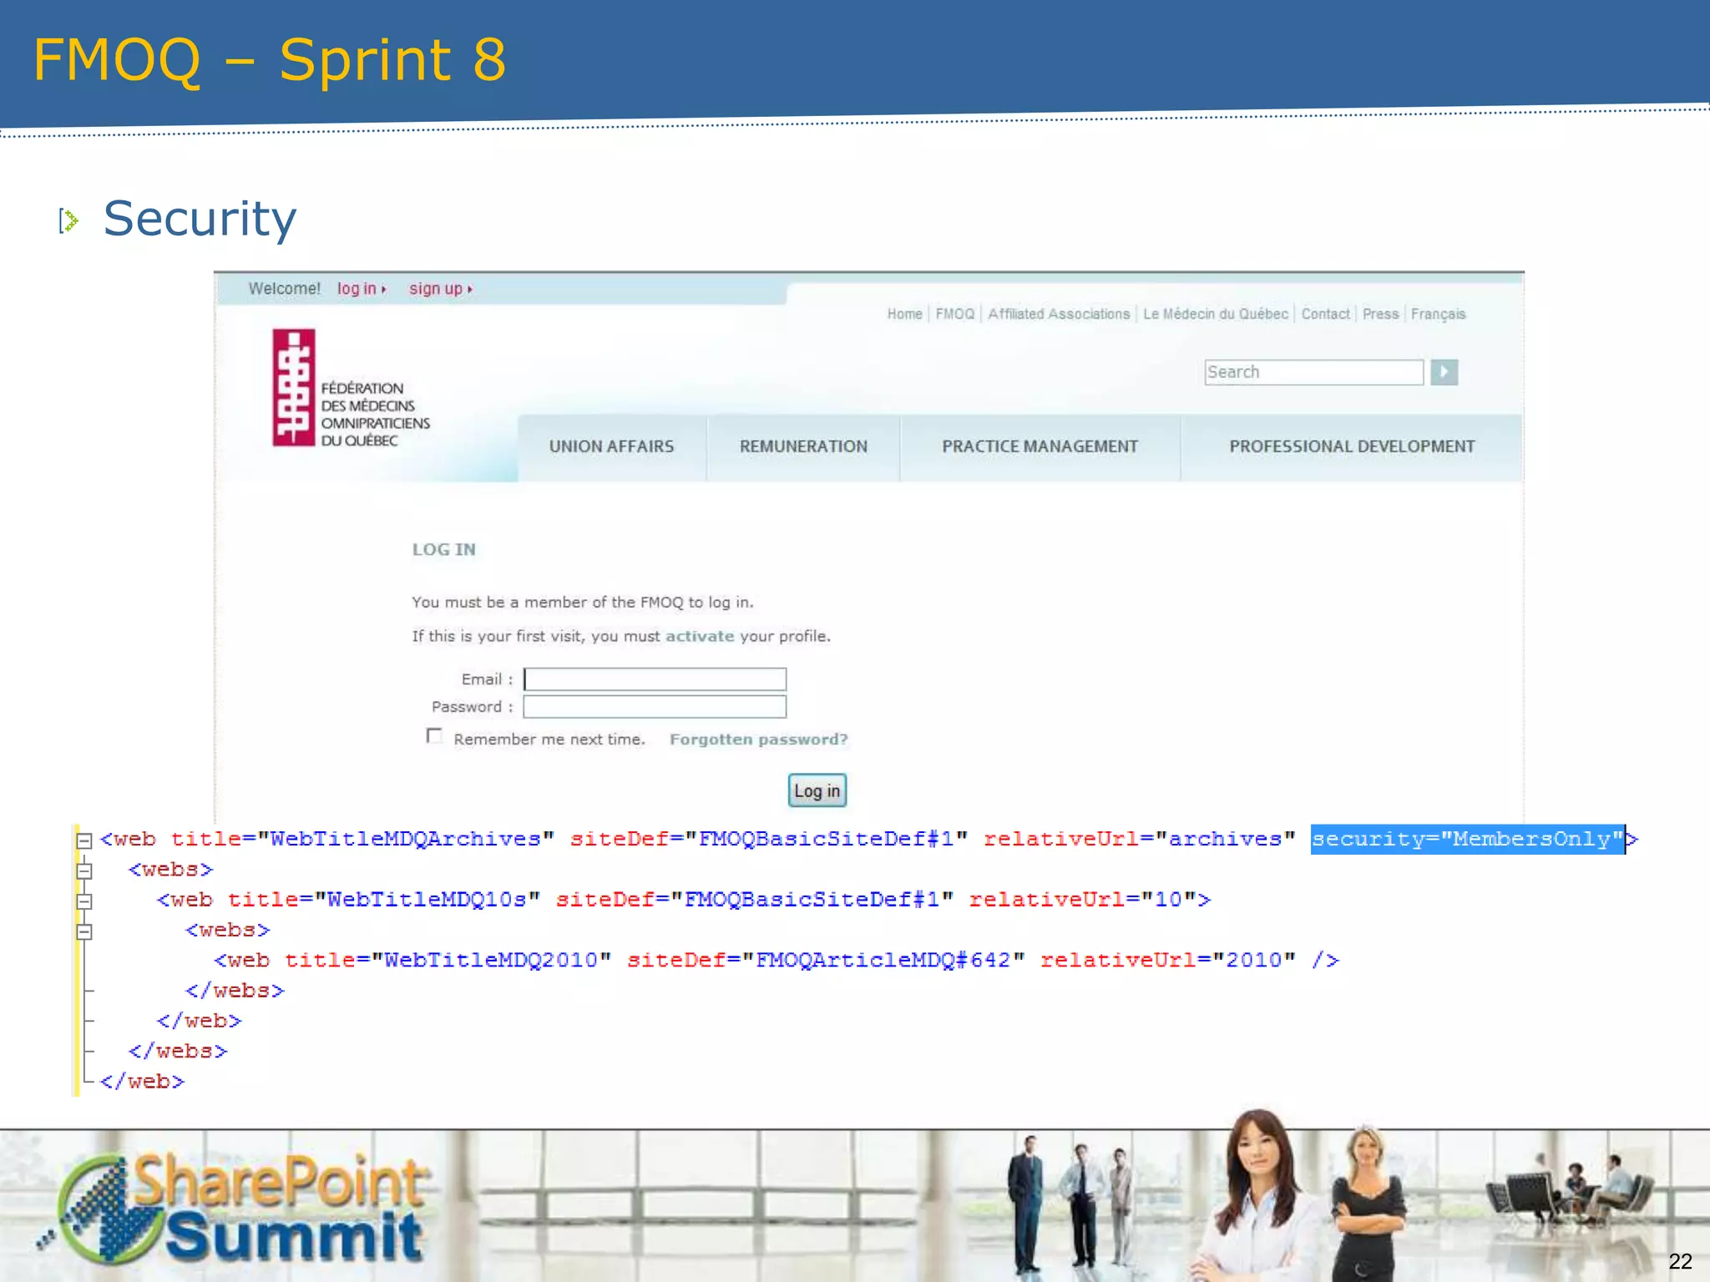Click the Log in button
Screen dimensions: 1710x1282
point(817,790)
